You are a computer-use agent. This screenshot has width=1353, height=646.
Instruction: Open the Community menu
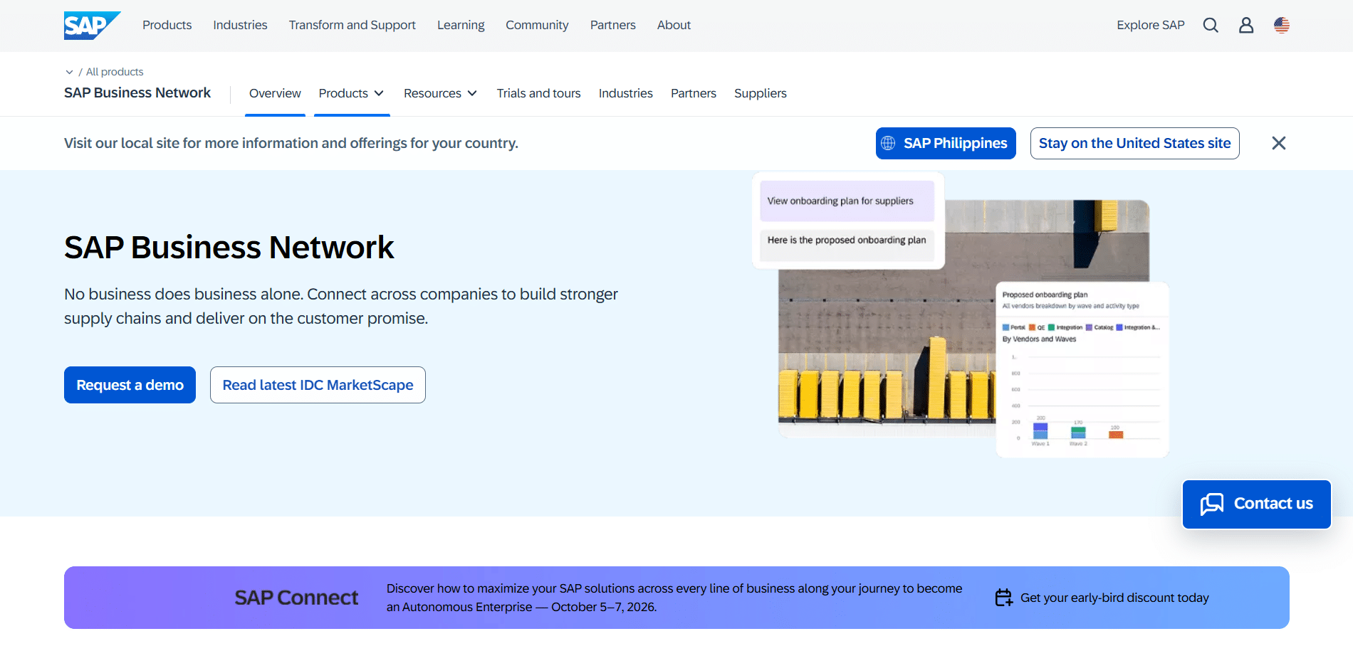click(x=537, y=25)
